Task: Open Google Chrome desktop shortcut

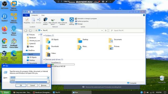Action: (x=4, y=43)
